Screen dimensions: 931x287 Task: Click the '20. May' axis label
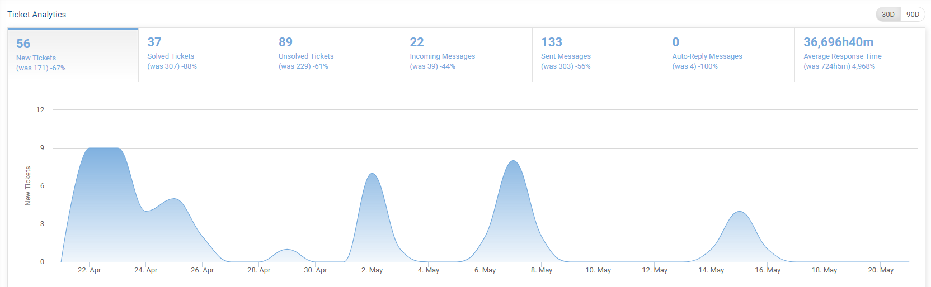pos(881,270)
